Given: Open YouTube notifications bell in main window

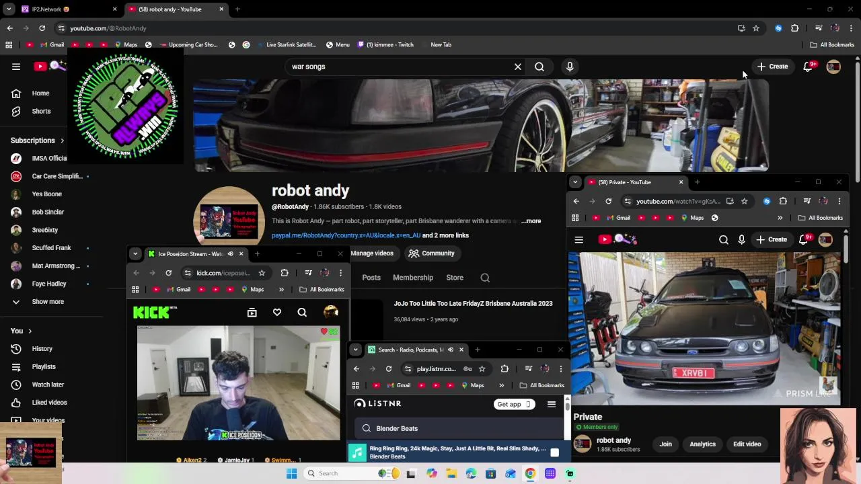Looking at the screenshot, I should click(x=809, y=67).
